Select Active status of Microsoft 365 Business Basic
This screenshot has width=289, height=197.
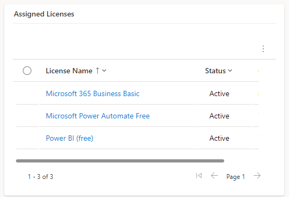(x=219, y=93)
